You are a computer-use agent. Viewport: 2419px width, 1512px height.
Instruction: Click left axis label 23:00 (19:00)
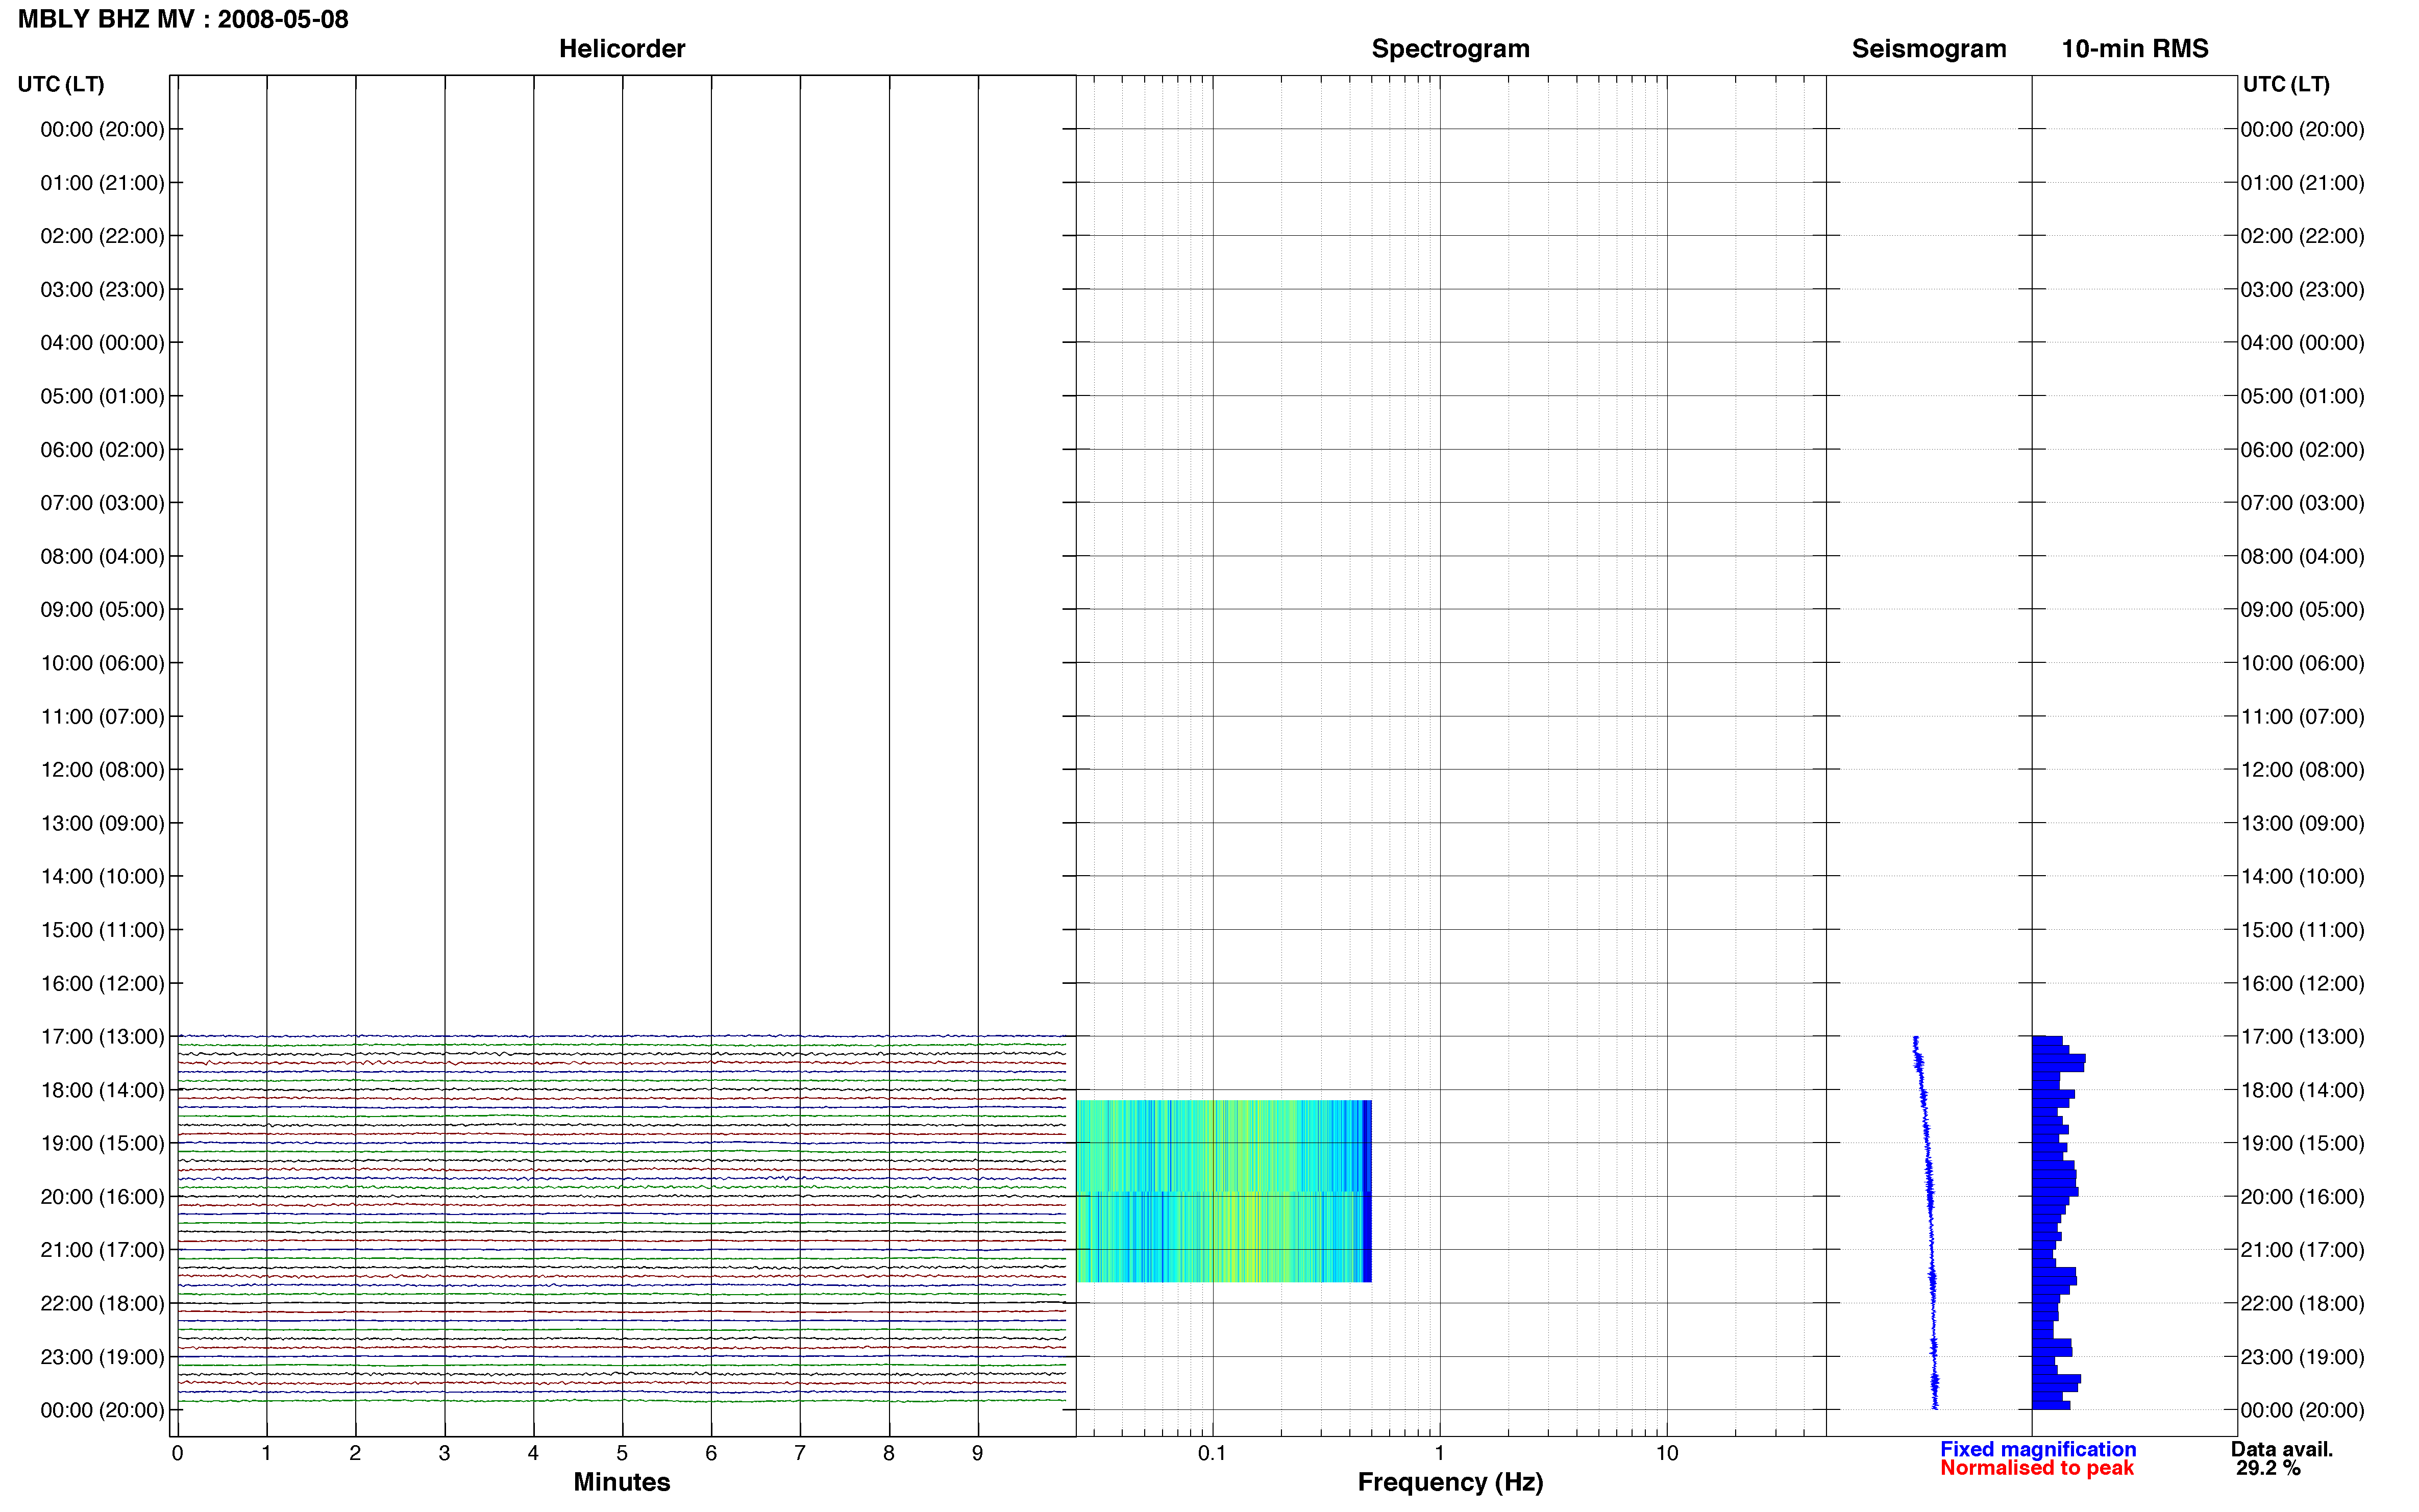pos(102,1357)
